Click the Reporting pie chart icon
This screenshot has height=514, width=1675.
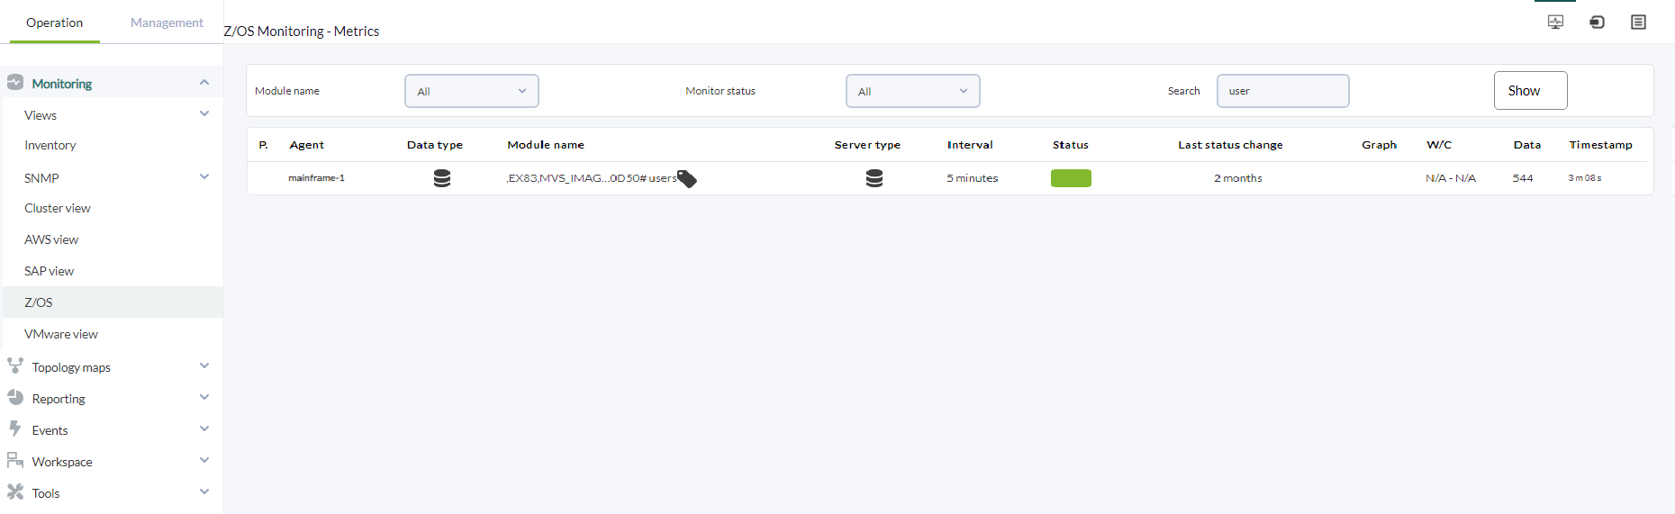(x=15, y=397)
